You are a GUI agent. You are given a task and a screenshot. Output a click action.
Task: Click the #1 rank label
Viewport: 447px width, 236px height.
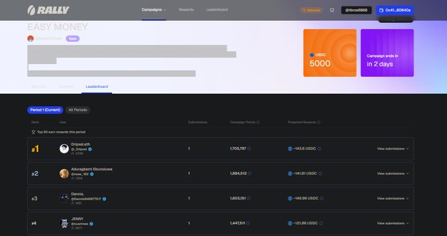[35, 149]
